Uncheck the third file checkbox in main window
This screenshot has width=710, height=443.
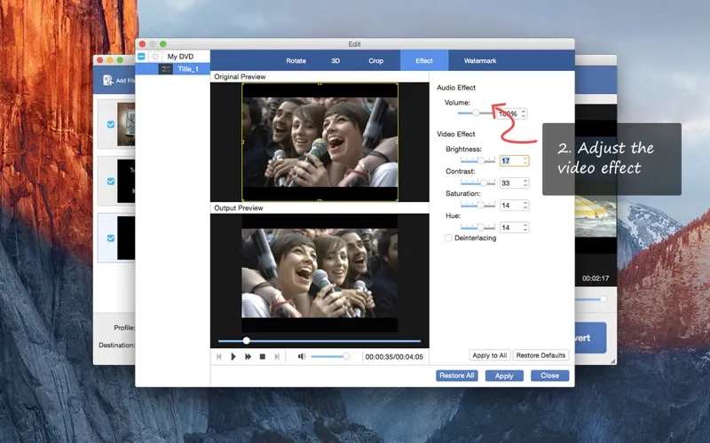[x=111, y=237]
